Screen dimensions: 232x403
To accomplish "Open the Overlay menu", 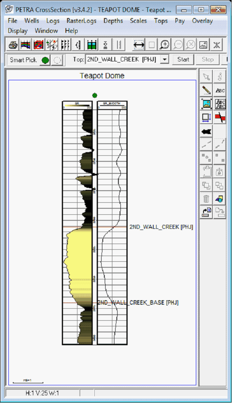I will [x=202, y=21].
